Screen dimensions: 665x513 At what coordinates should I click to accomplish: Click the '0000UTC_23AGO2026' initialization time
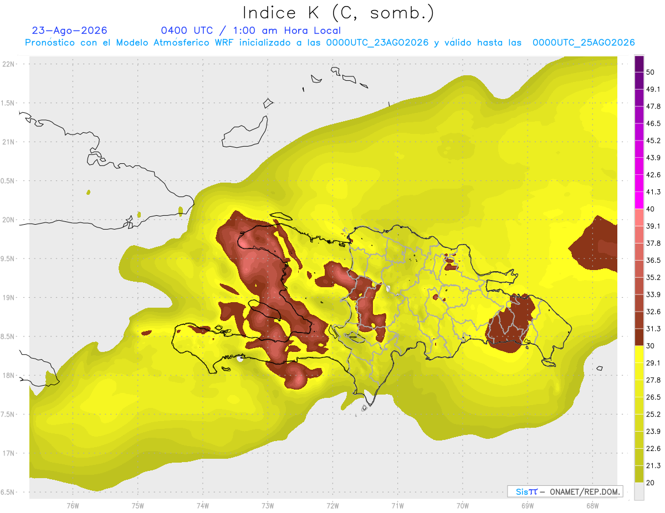(377, 43)
